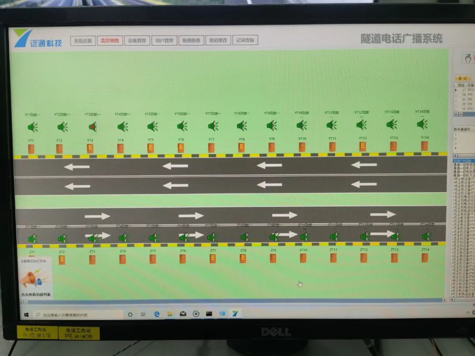The image size is (475, 356).
Task: Select the ZT12 emergency phone box
Action: click(364, 258)
